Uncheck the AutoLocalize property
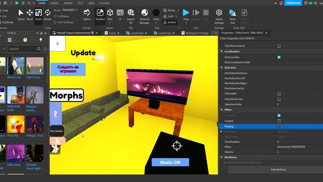323x182 pixels. (x=279, y=57)
